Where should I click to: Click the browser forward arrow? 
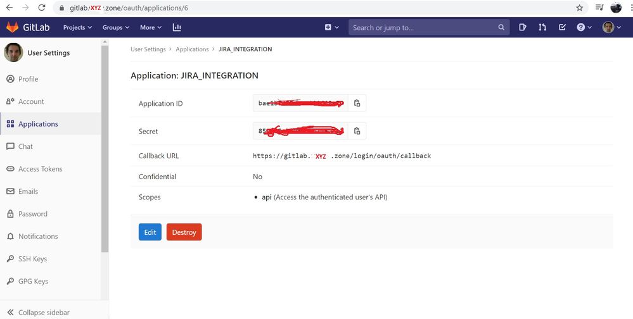25,8
